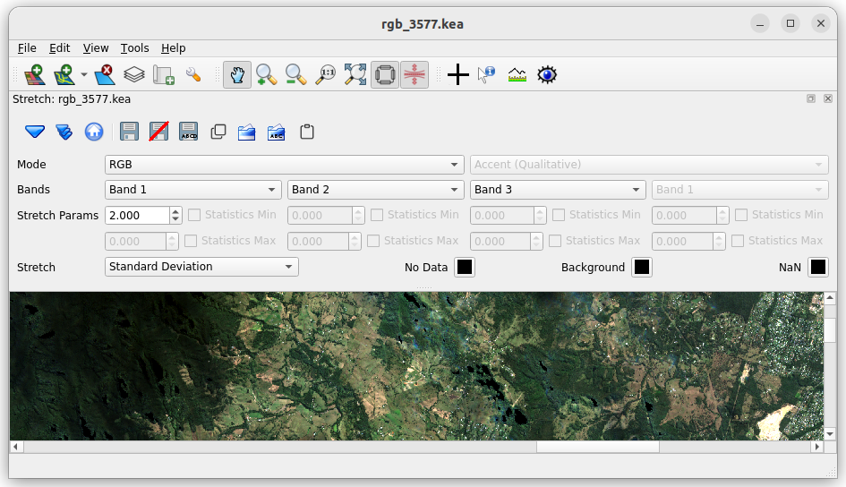Toggle the first Statistics Min checkbox
Screen dimensions: 846x487
tap(195, 215)
